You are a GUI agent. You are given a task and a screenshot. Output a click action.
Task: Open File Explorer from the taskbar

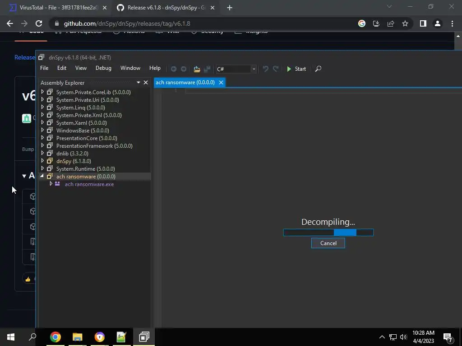(x=78, y=337)
